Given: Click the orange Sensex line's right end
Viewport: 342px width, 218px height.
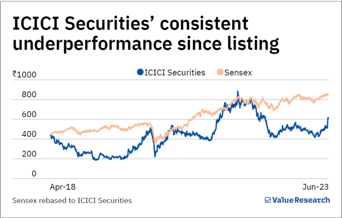Looking at the screenshot, I should coord(329,94).
